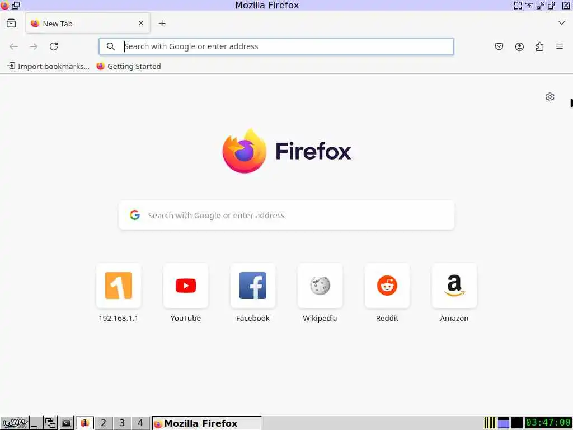Launch the terminal from taskbar

tap(66, 423)
